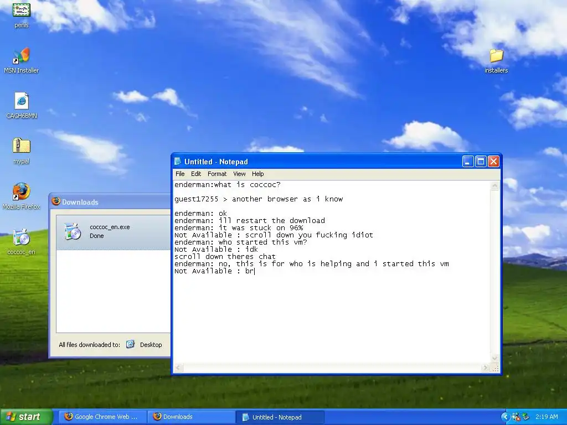Switch to Google Chrome Web taskbar button

pyautogui.click(x=102, y=417)
